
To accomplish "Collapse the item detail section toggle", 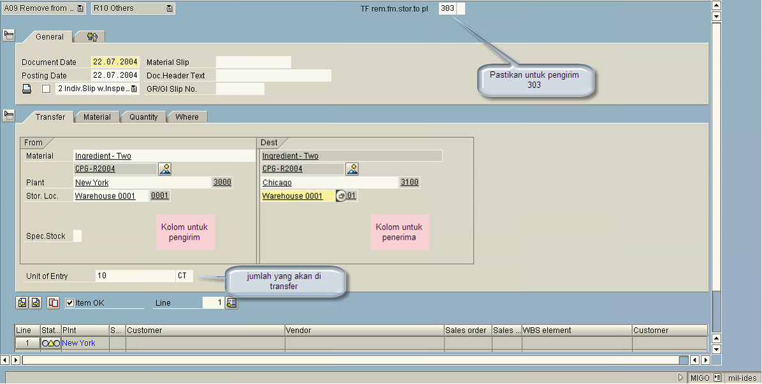I will (8, 115).
